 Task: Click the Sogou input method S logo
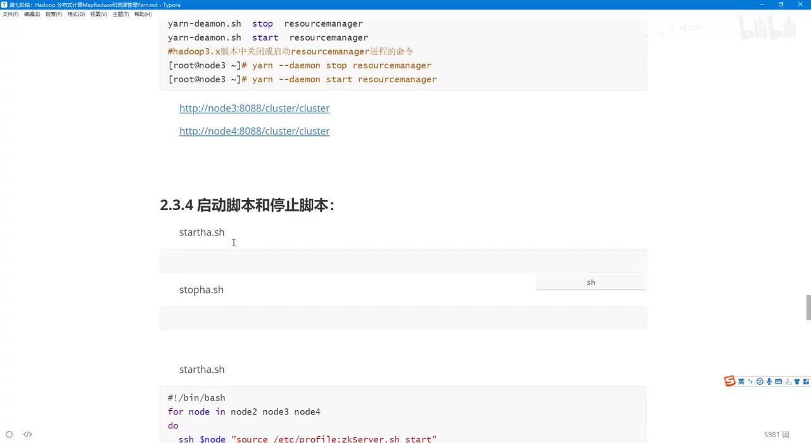pos(730,381)
